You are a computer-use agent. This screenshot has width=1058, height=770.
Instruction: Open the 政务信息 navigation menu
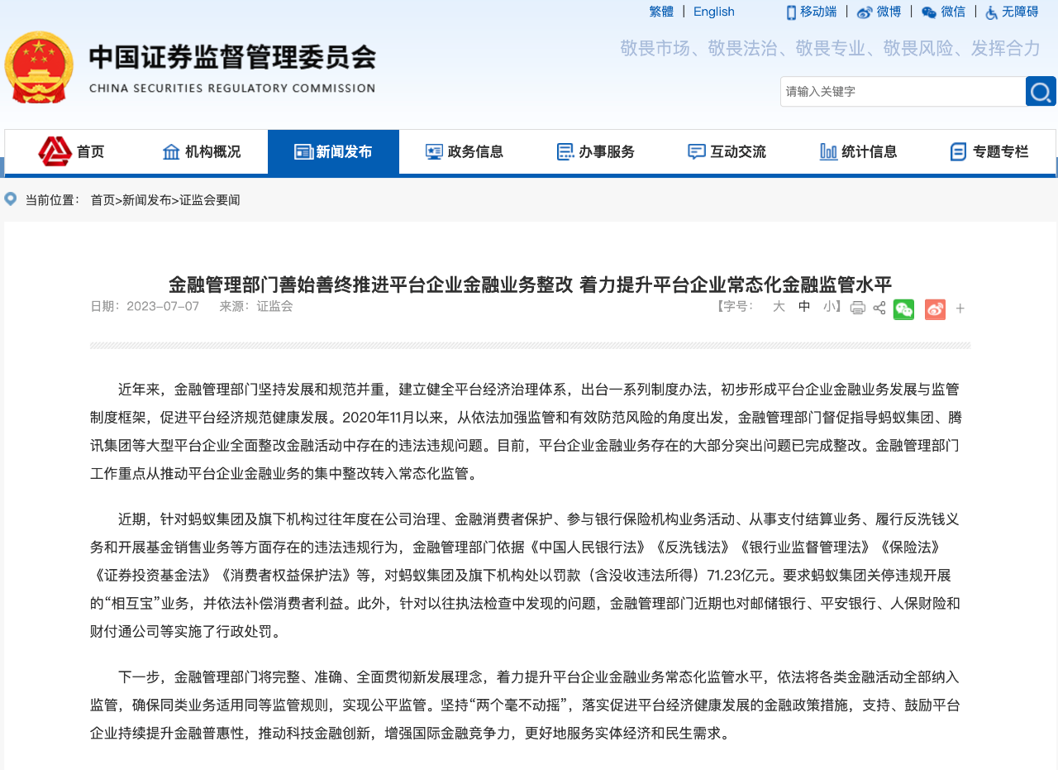tap(465, 151)
